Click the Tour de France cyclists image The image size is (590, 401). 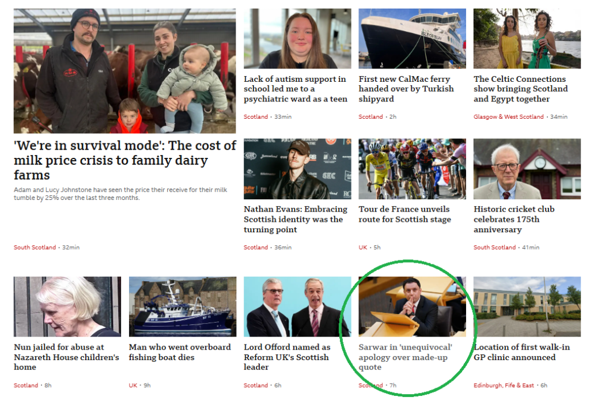412,169
